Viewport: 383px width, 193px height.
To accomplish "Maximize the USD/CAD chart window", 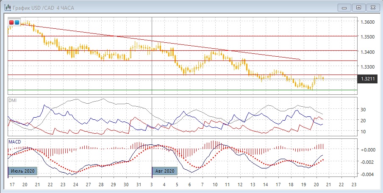I will pos(359,7).
